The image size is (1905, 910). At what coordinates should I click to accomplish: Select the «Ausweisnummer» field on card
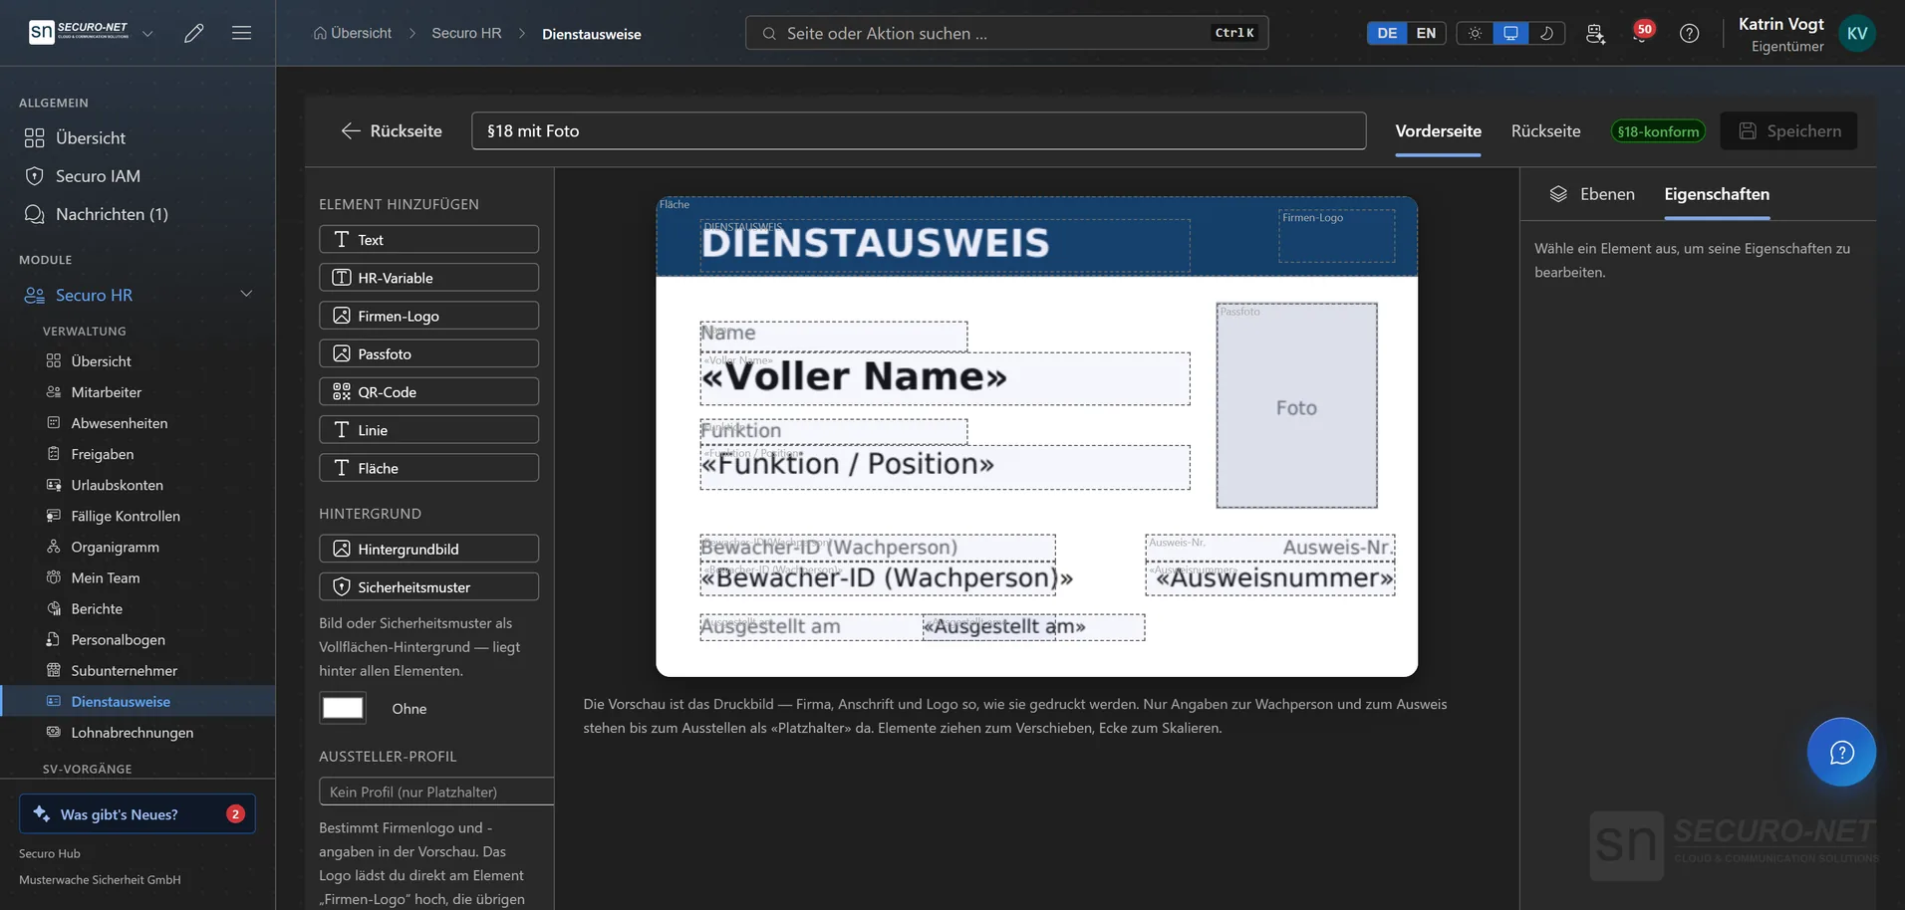[x=1270, y=578]
